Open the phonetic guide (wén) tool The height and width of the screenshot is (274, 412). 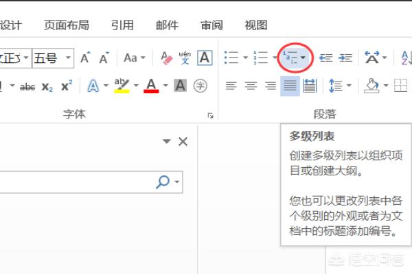pos(185,58)
